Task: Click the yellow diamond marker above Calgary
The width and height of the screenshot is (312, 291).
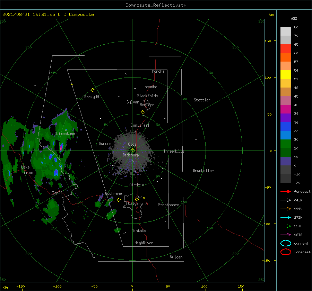Action: (x=137, y=199)
